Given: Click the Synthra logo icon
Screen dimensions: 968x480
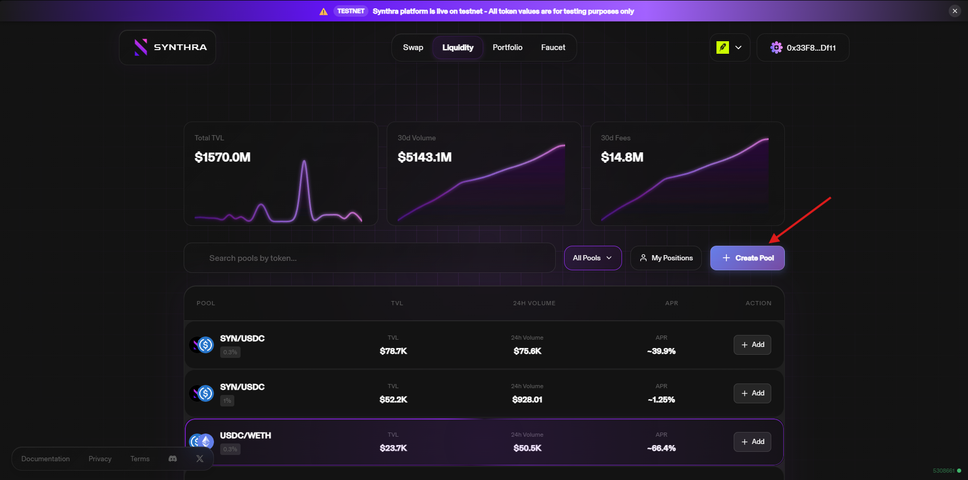Looking at the screenshot, I should point(140,47).
